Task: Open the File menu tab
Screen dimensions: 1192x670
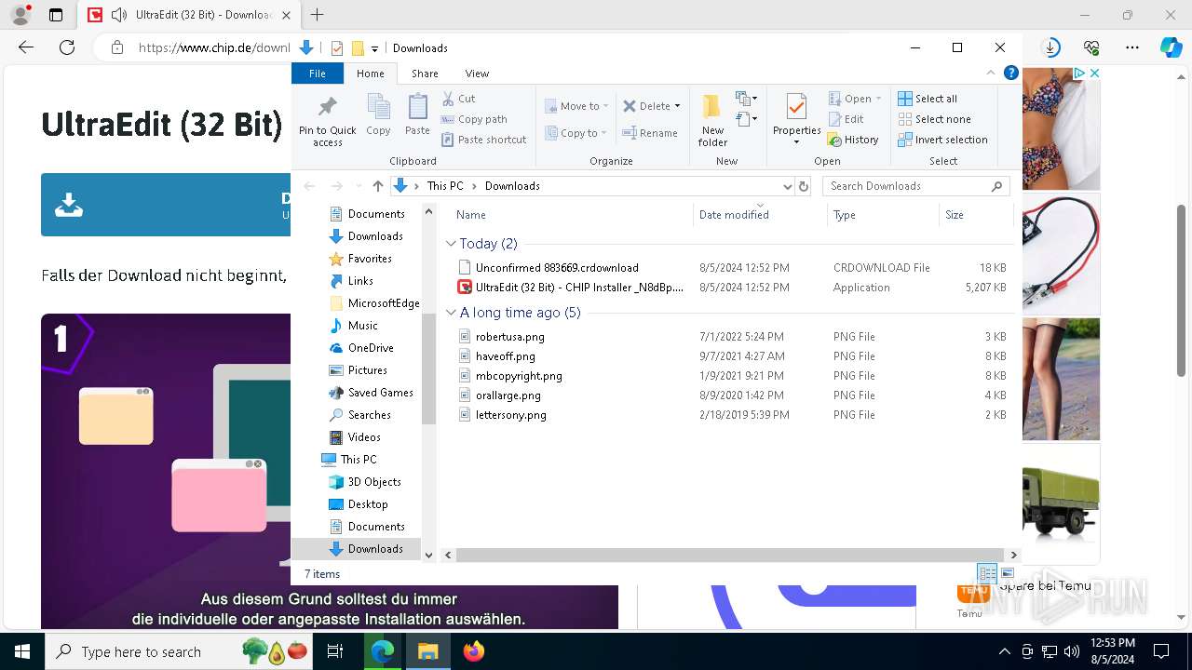Action: point(317,74)
